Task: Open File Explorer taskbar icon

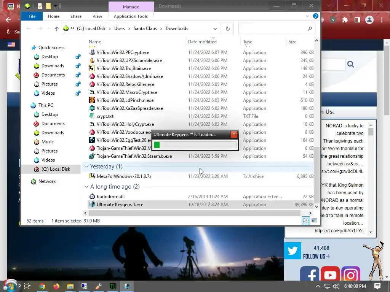Action: click(70, 286)
